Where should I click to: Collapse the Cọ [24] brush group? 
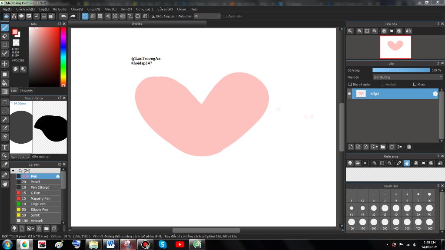13,171
